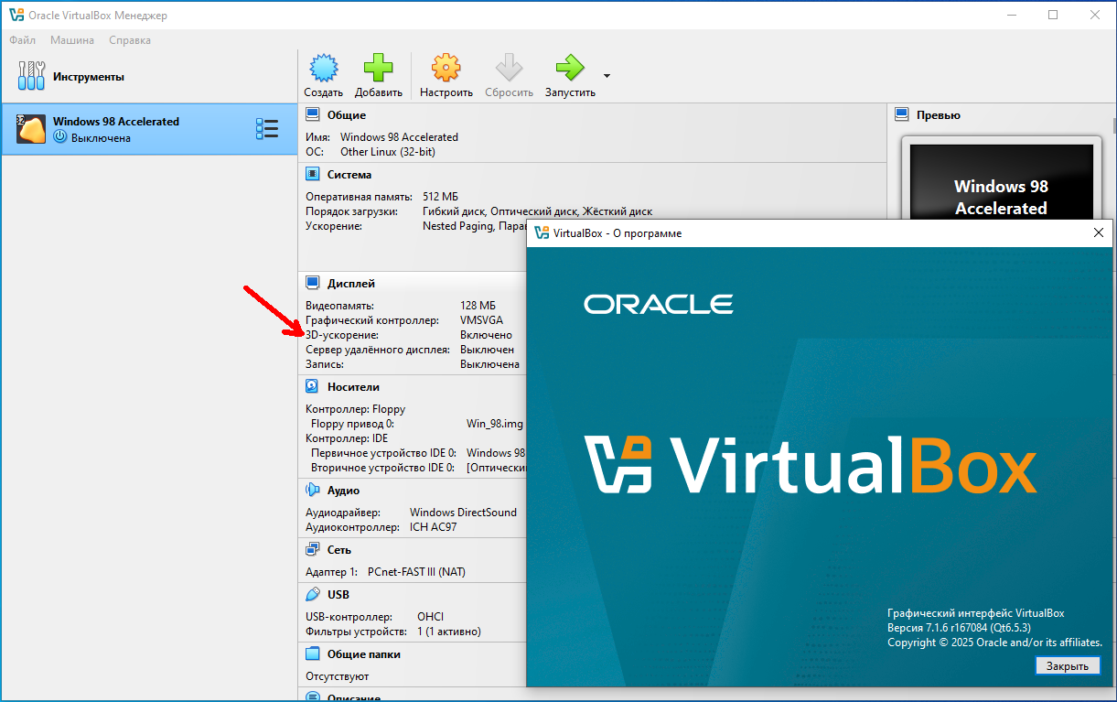Viewport: 1117px width, 702px height.
Task: Click the Создать (New) toolbar icon
Action: tap(324, 68)
